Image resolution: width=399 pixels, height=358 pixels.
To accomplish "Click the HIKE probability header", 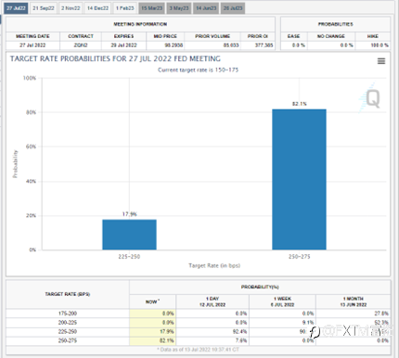I will [x=373, y=36].
